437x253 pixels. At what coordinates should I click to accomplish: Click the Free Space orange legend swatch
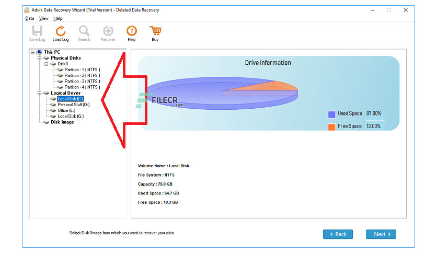pos(331,127)
